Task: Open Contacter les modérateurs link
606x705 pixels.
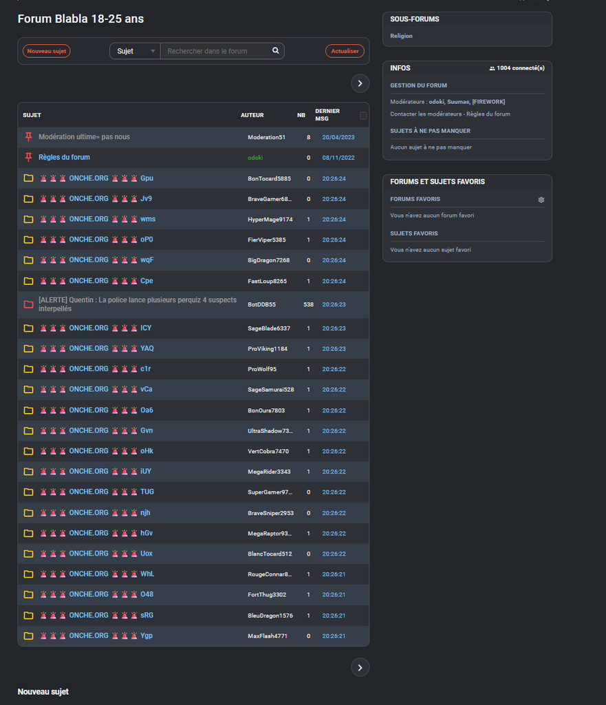Action: pos(422,114)
